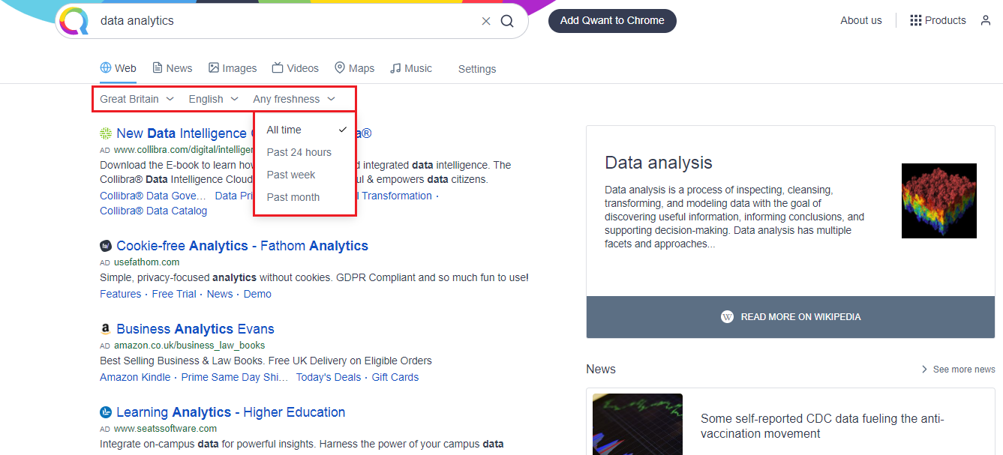Switch to the News tab

pos(173,68)
